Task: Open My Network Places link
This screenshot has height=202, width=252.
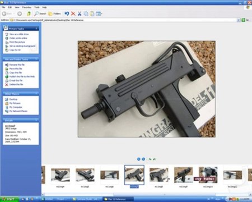Action: (16, 111)
